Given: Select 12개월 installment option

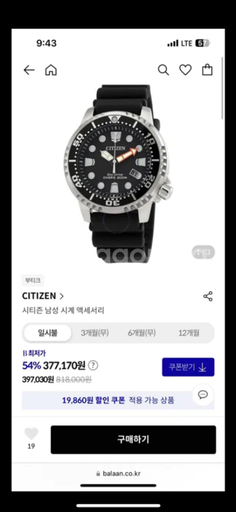Looking at the screenshot, I should pos(189,333).
